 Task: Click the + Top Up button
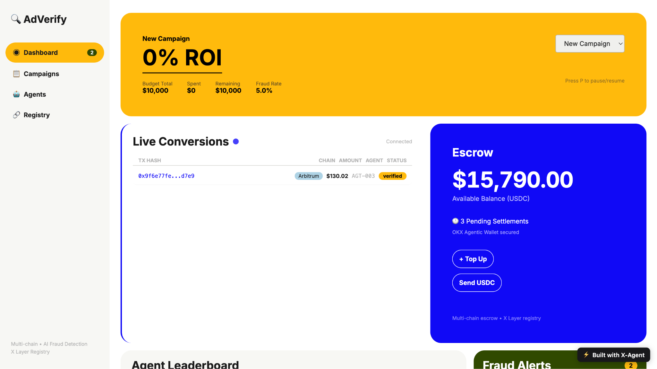pos(473,259)
